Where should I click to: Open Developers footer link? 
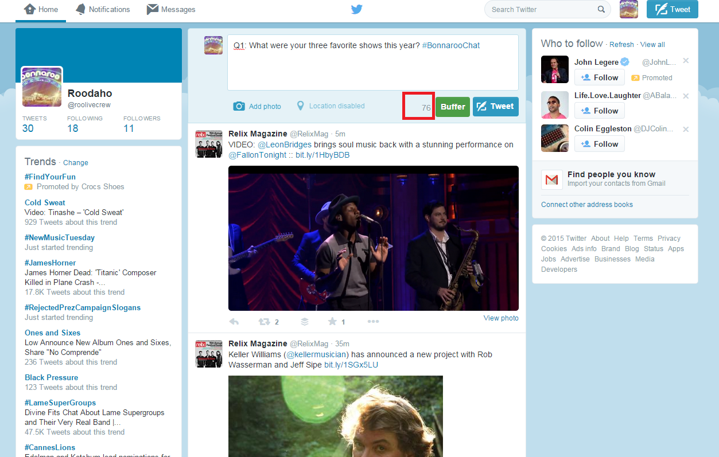point(559,269)
